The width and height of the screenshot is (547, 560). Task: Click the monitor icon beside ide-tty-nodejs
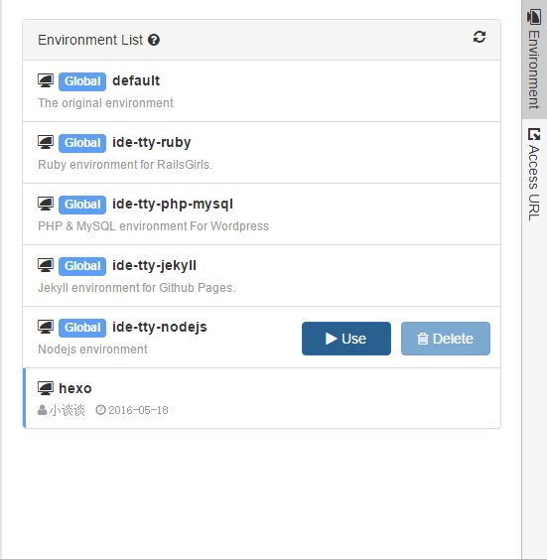46,327
